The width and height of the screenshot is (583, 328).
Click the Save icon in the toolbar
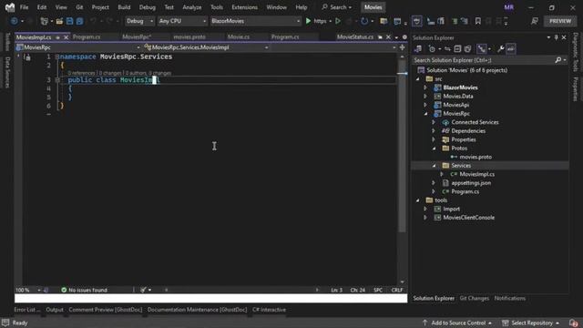(69, 21)
